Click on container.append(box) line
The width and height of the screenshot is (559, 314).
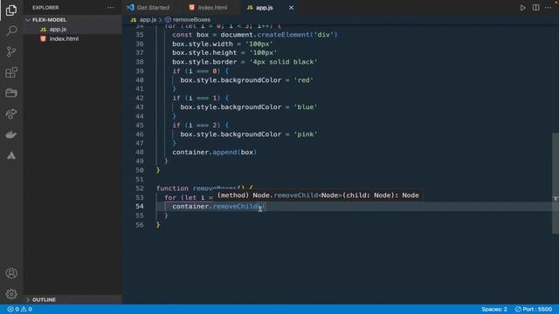tap(214, 153)
